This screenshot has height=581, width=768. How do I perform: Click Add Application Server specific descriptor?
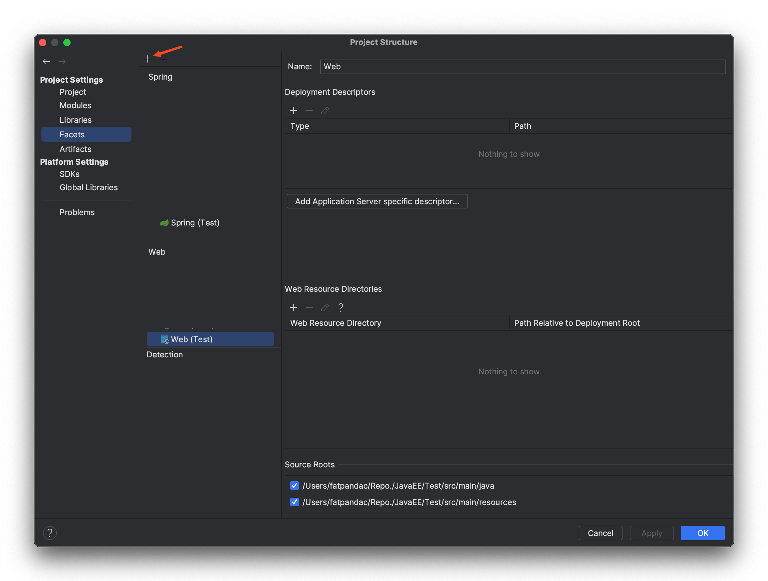click(x=377, y=201)
